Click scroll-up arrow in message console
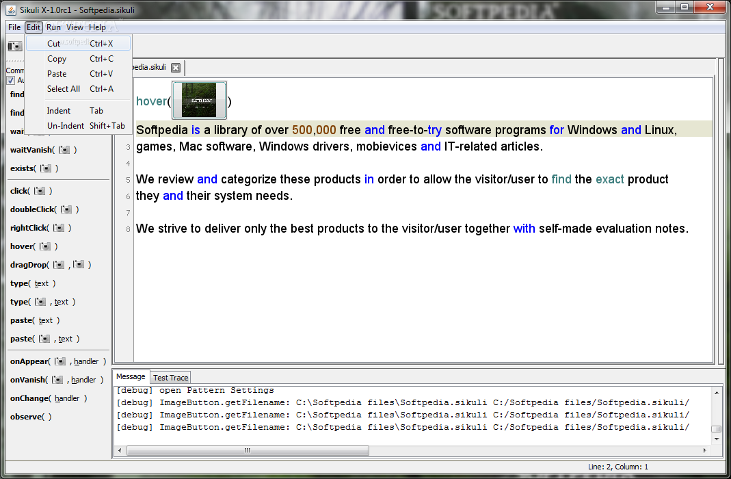Screen dimensions: 731x479 click(x=717, y=393)
